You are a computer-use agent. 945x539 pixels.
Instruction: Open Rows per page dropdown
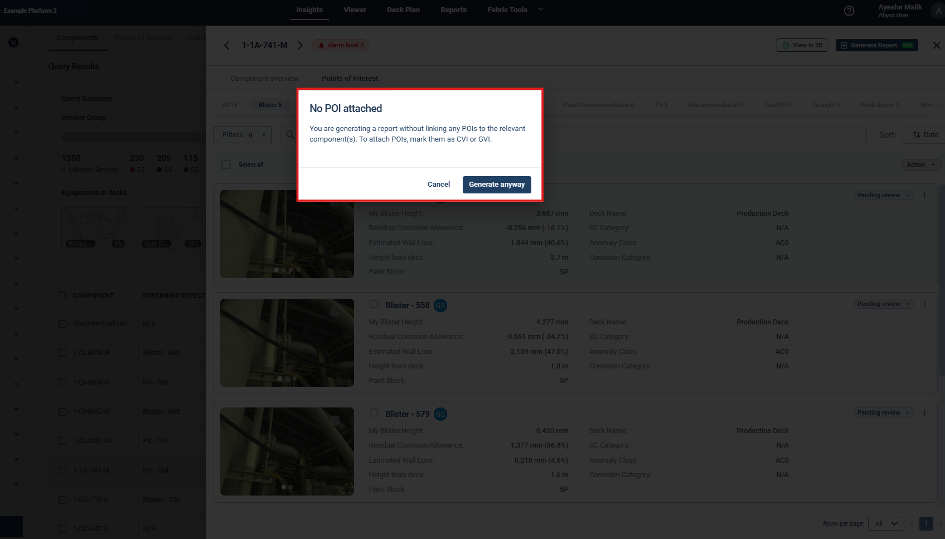pos(885,523)
